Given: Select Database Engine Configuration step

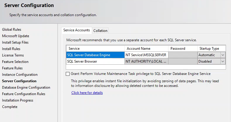Looking at the screenshot, I should 26,87.
